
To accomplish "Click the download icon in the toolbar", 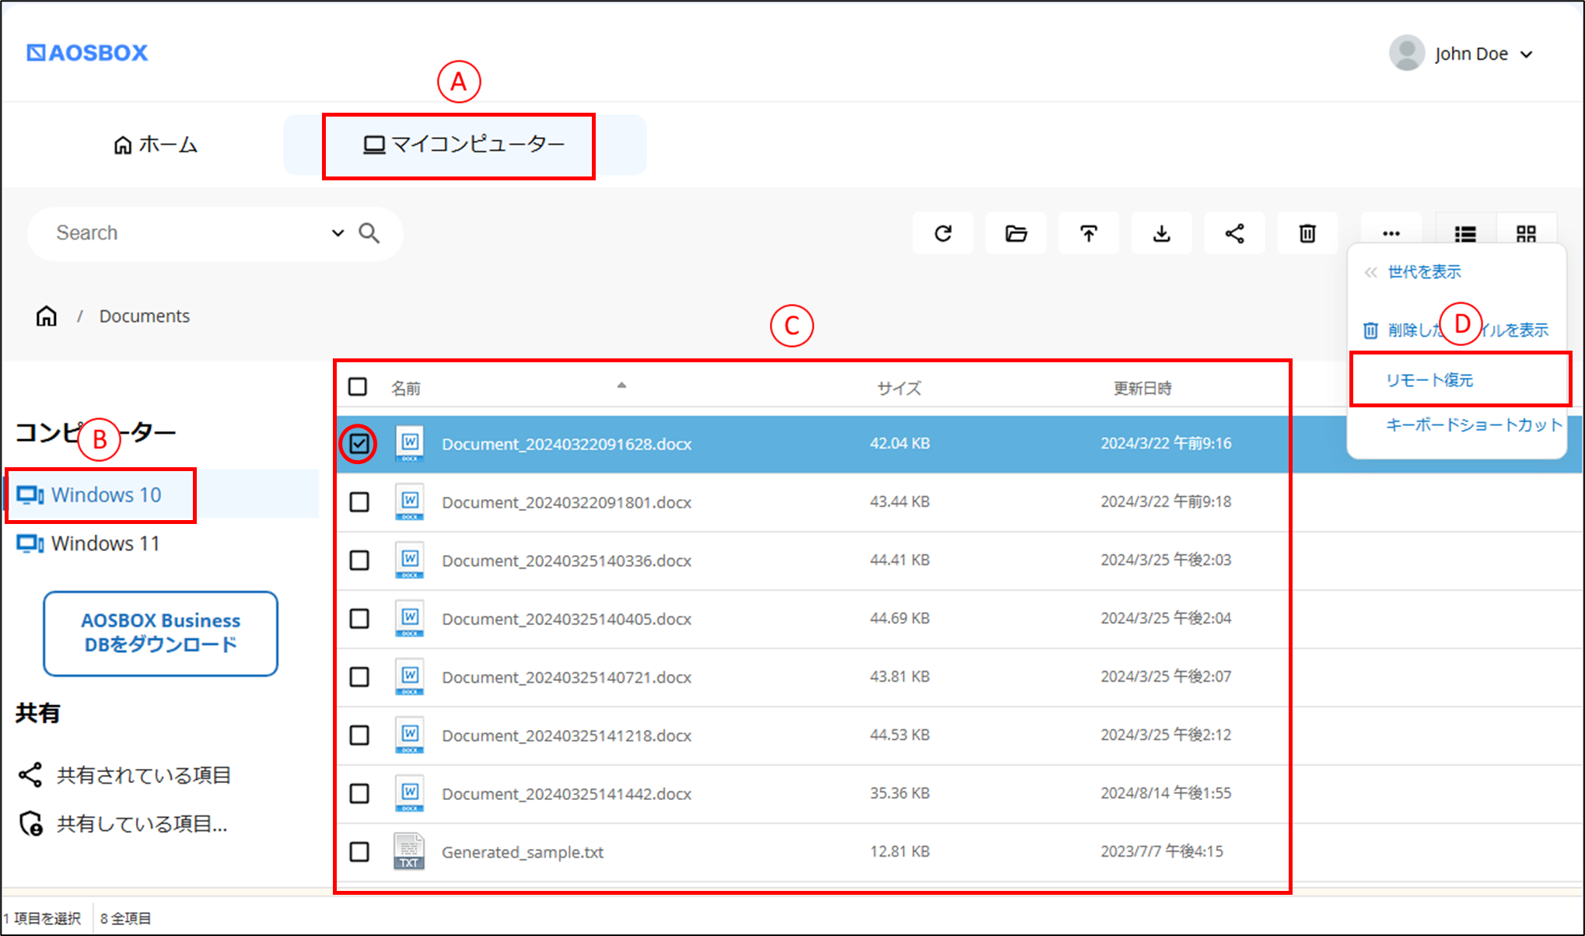I will [1162, 233].
